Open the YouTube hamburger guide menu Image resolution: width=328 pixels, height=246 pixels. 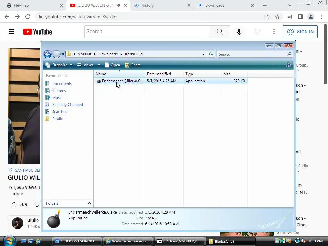coord(12,32)
